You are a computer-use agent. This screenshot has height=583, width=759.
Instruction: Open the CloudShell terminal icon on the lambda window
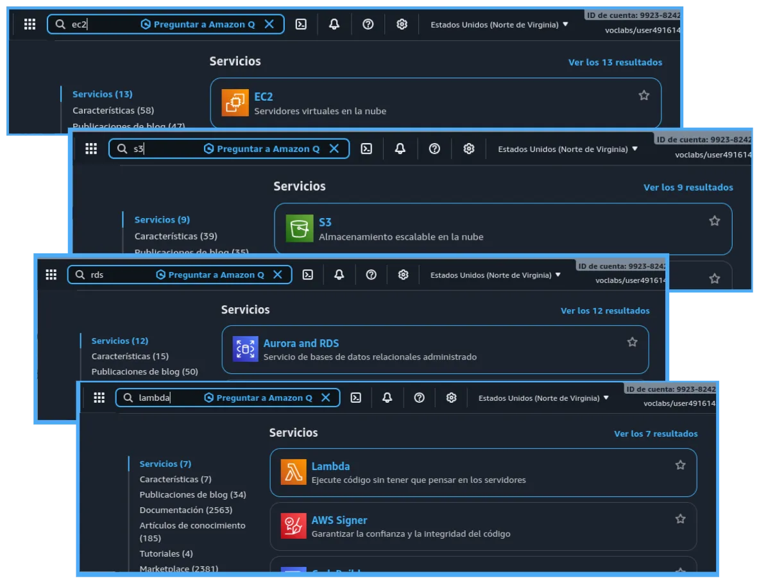pos(356,398)
